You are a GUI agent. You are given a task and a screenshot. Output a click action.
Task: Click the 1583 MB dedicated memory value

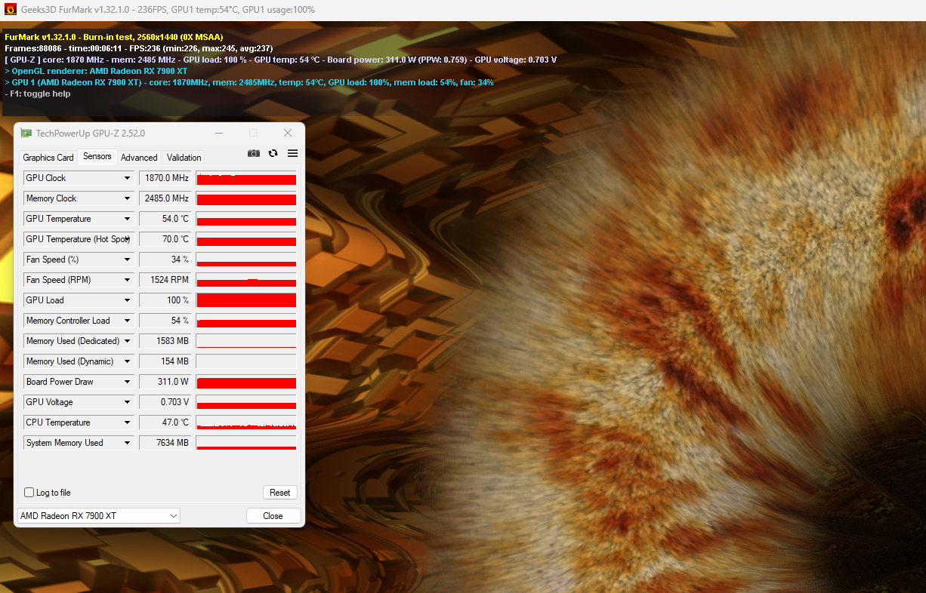[x=165, y=341]
